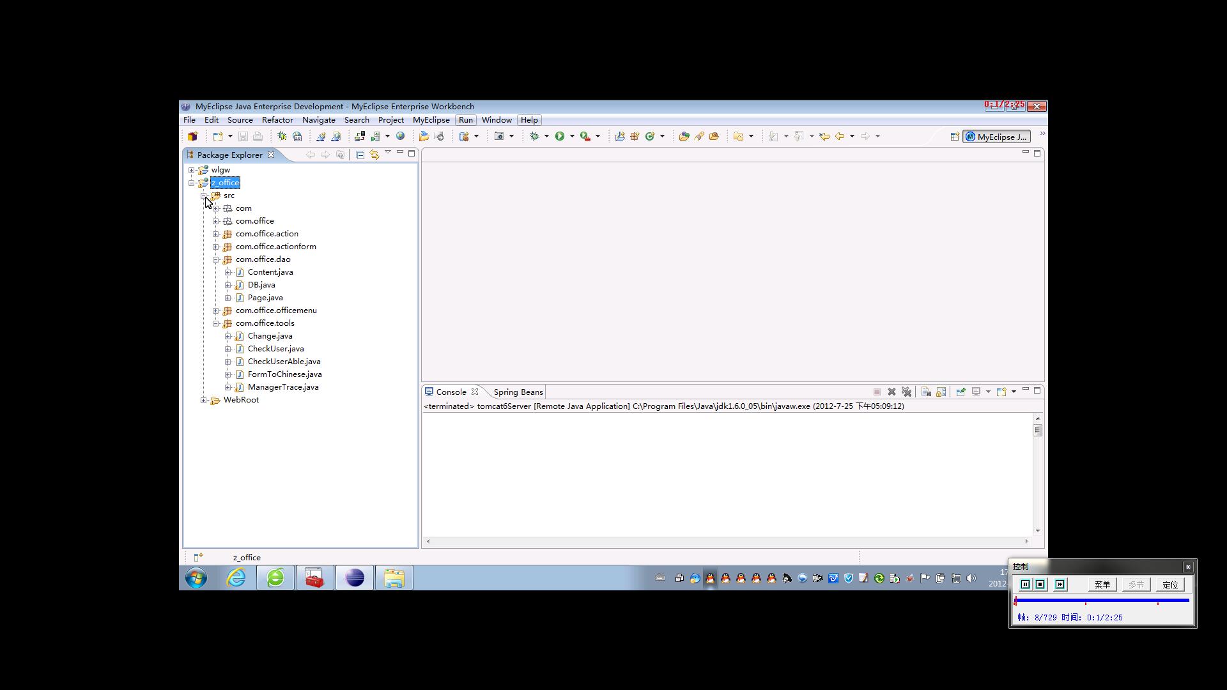
Task: Open the MyEclipse menu
Action: click(x=431, y=120)
